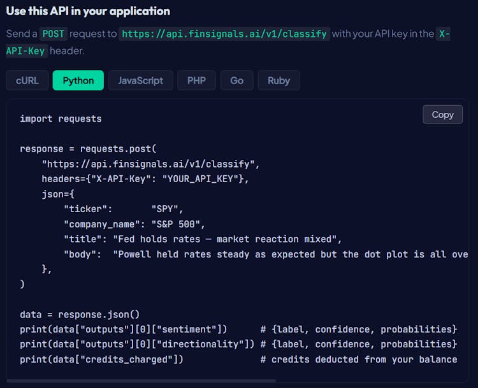Show the PHP code example

[x=196, y=80]
